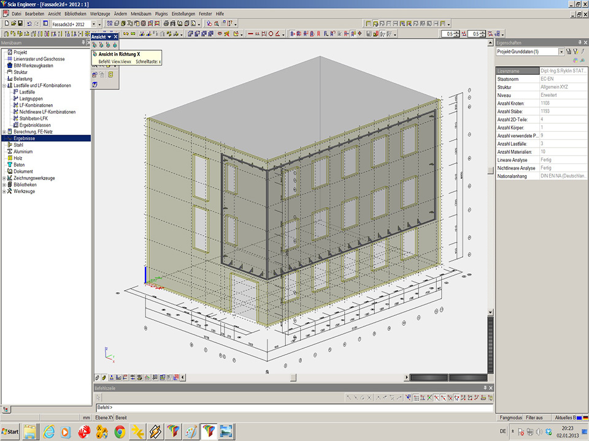589x441 pixels.
Task: Click the Undo icon in the toolbar
Action: [29, 24]
